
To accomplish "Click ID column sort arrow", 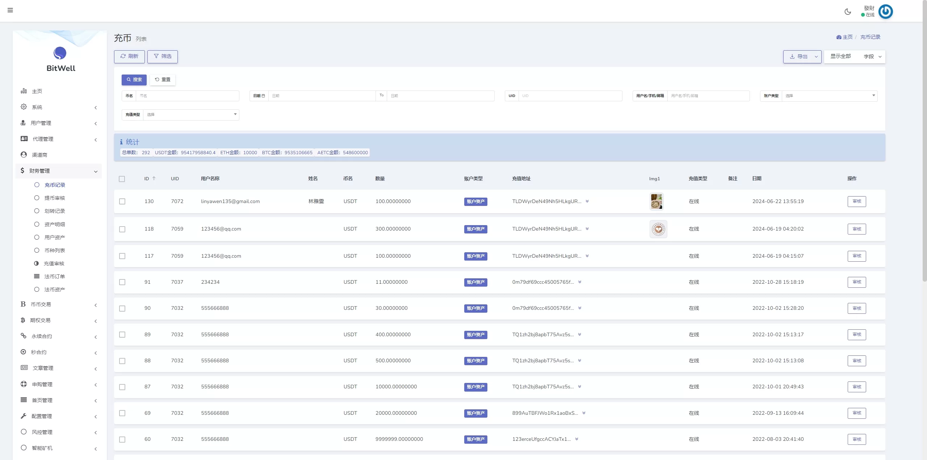I will point(154,178).
